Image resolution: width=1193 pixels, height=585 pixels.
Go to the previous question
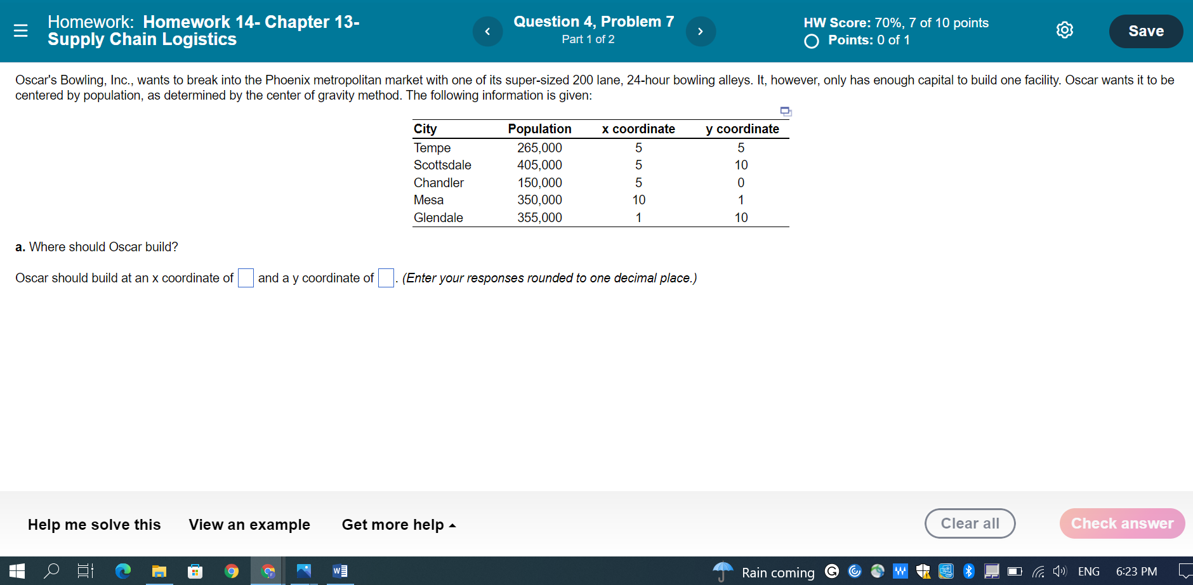[487, 31]
